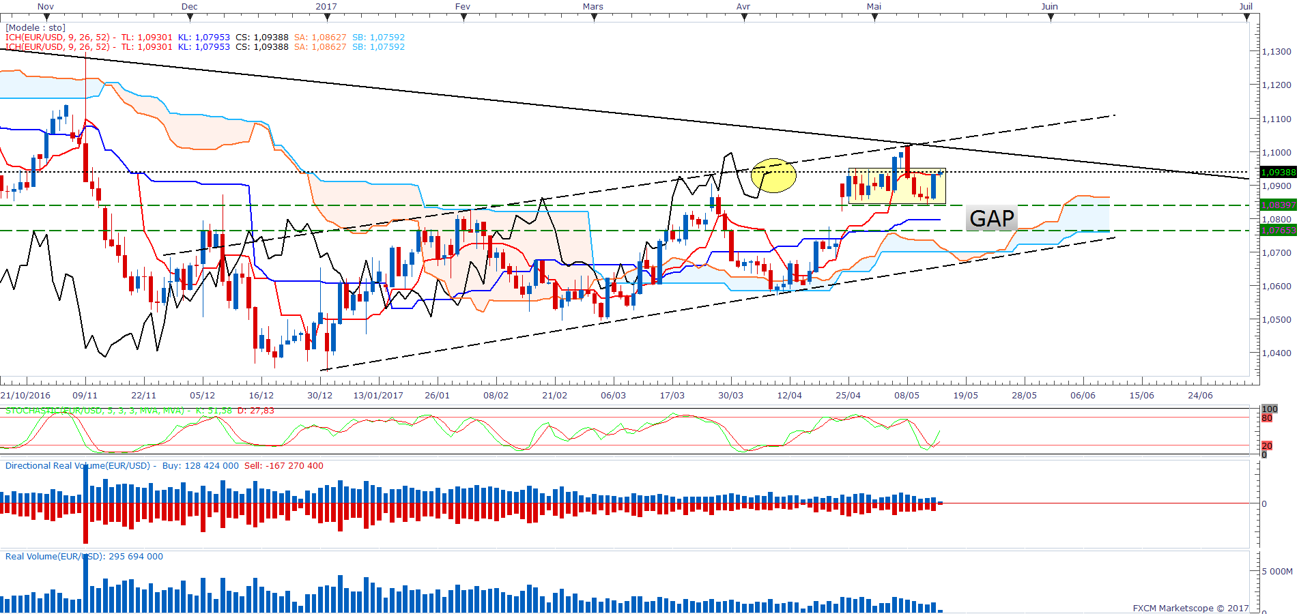The height and width of the screenshot is (614, 1299).
Task: Click the 1,1000 price axis label
Action: [1276, 153]
